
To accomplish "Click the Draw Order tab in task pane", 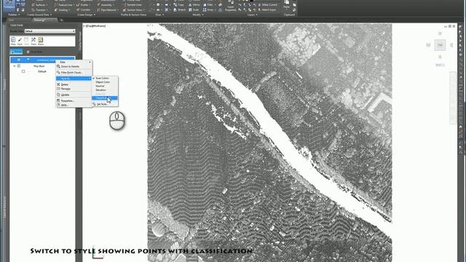I will pos(35,52).
